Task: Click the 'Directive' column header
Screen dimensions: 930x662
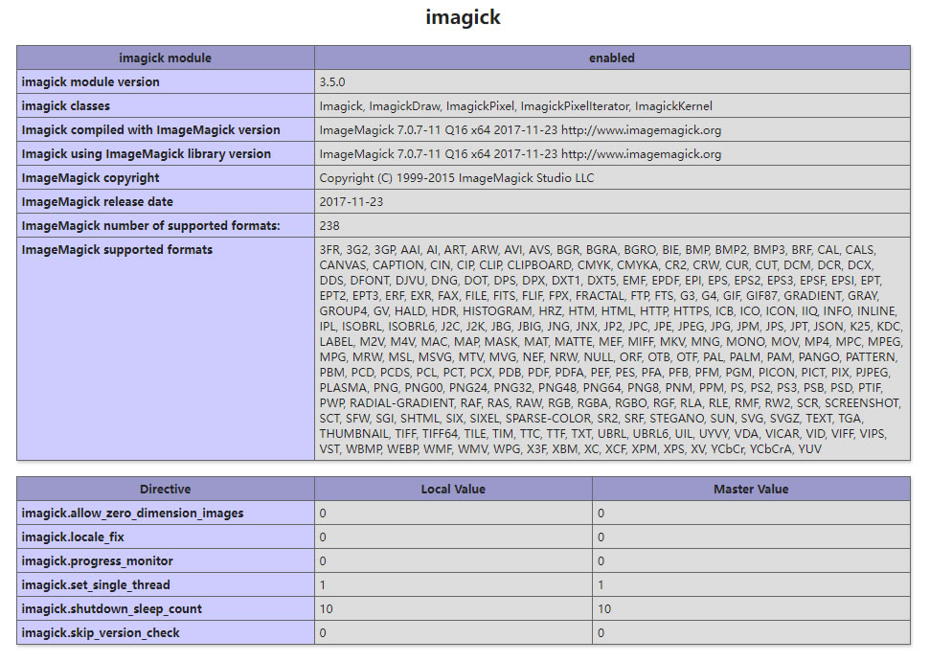Action: pyautogui.click(x=165, y=489)
